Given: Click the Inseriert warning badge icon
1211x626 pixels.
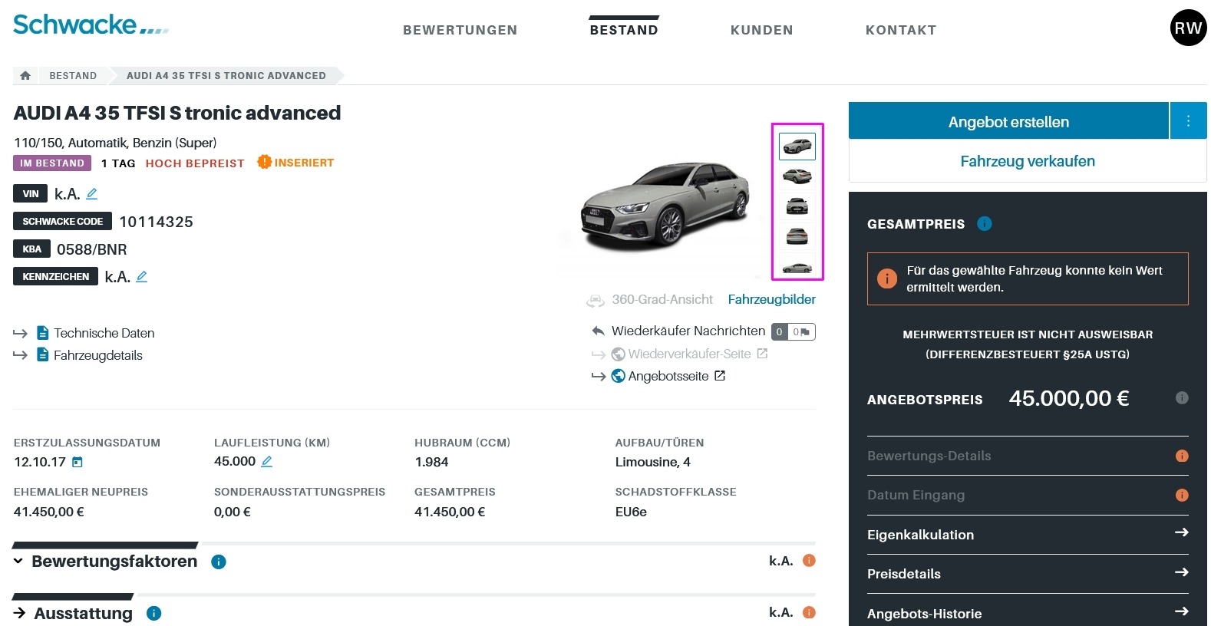Looking at the screenshot, I should [265, 162].
